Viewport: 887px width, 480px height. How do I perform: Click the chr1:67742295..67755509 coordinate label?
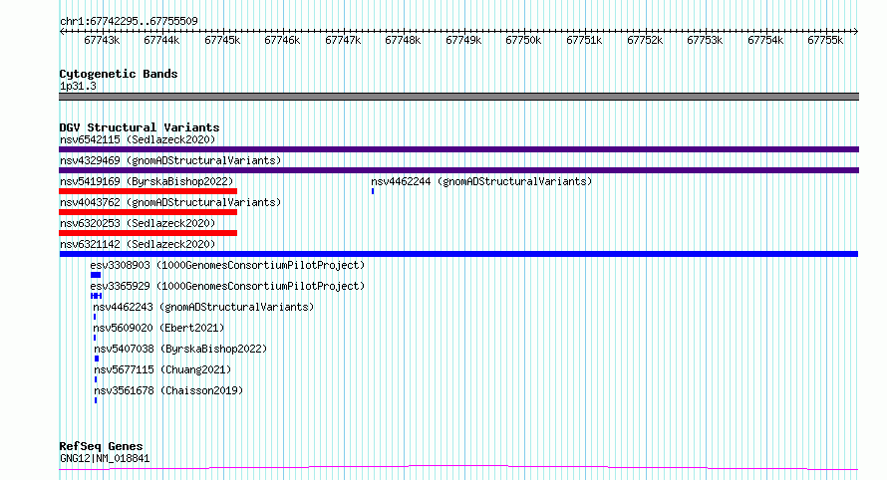pyautogui.click(x=129, y=22)
